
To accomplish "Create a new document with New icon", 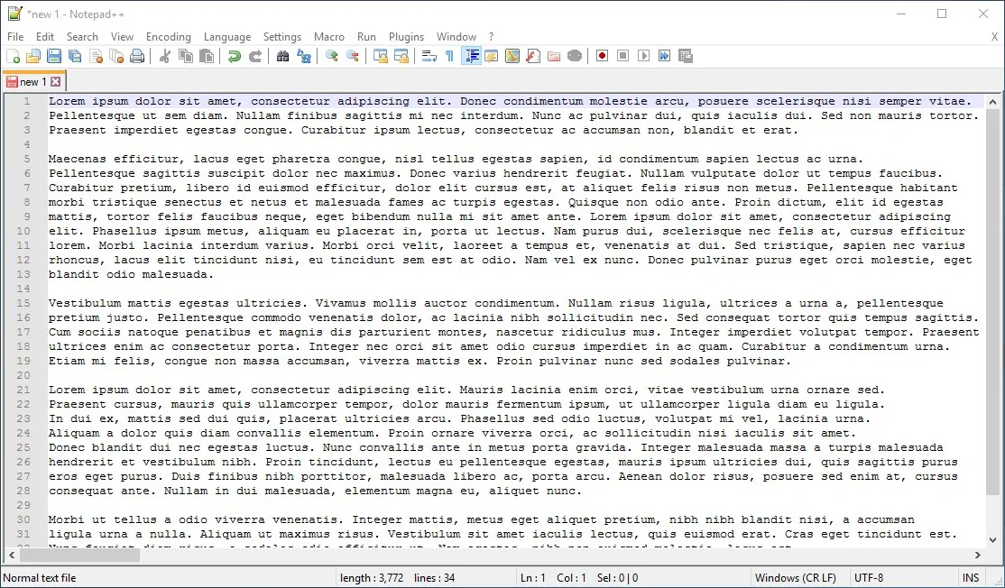I will click(x=13, y=57).
